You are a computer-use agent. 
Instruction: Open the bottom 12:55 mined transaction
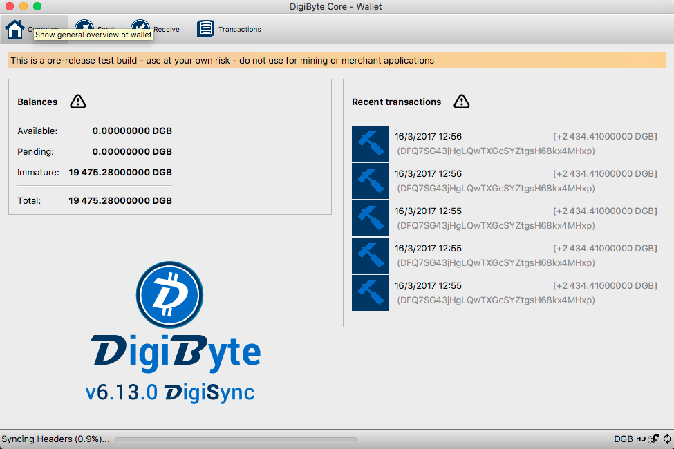click(x=505, y=293)
